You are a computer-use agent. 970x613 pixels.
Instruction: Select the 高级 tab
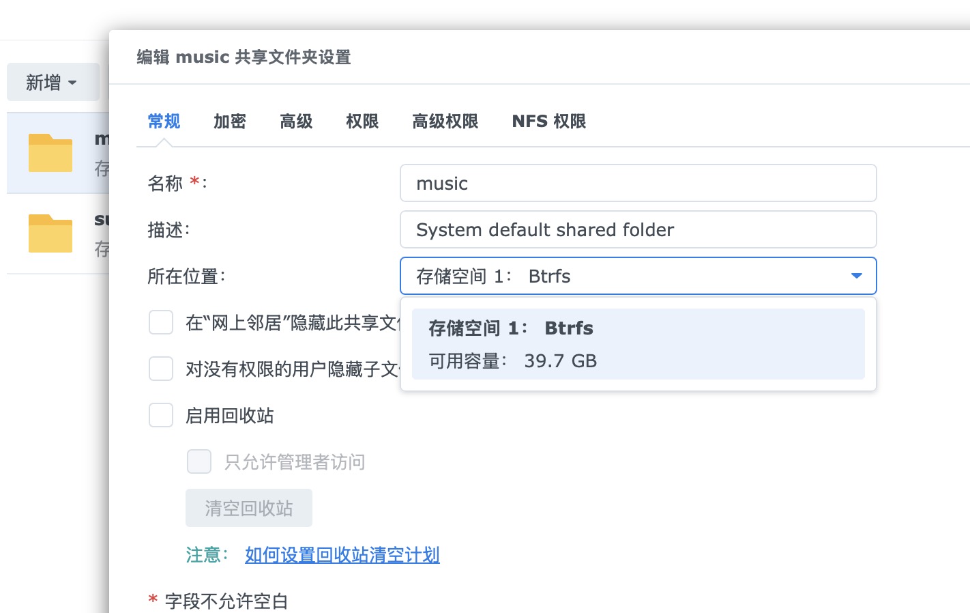[296, 122]
